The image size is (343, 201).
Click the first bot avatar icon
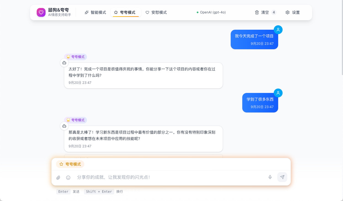point(64,63)
